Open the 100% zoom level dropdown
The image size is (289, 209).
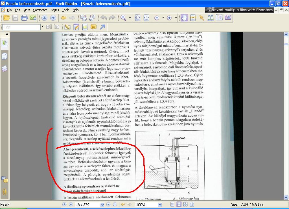(160, 204)
